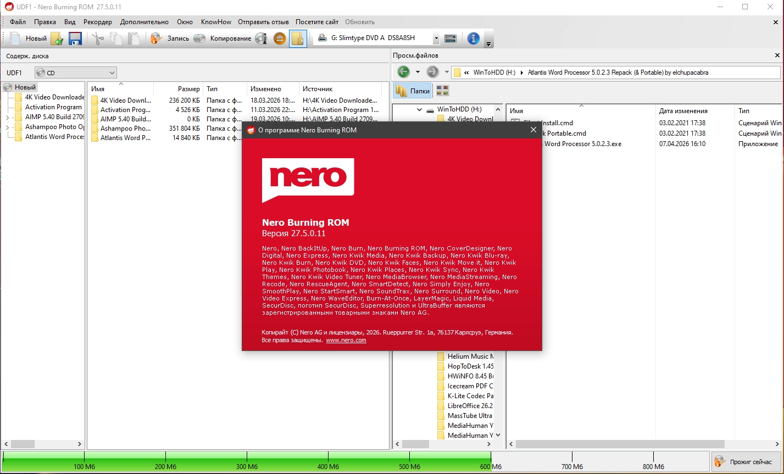Paste items using the clipboard toolbar icon

134,38
